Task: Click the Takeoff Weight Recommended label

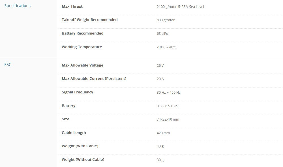Action: tap(89, 20)
